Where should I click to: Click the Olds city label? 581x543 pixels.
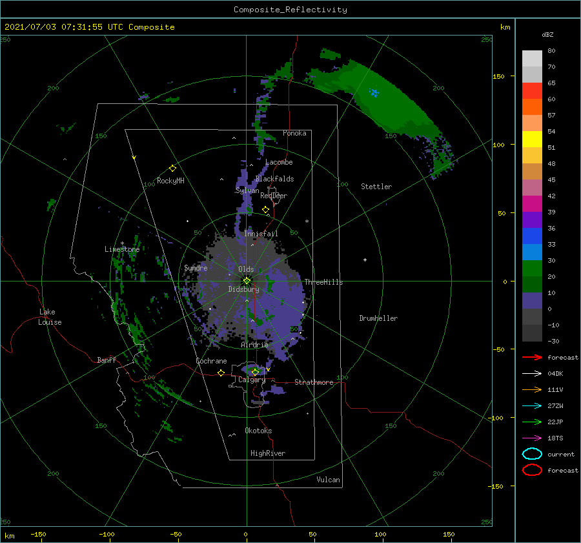pyautogui.click(x=246, y=269)
